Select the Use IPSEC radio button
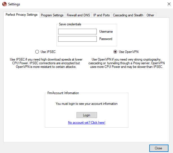 point(37,52)
